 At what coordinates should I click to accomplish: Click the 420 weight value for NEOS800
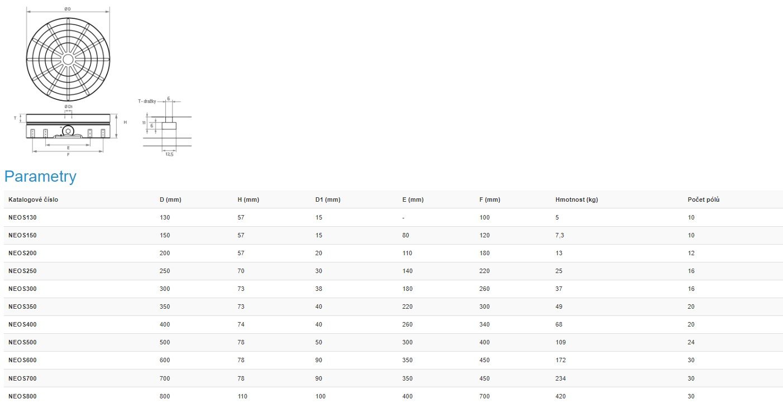pyautogui.click(x=561, y=396)
